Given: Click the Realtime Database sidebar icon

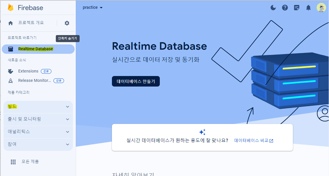Looking at the screenshot, I should point(11,49).
